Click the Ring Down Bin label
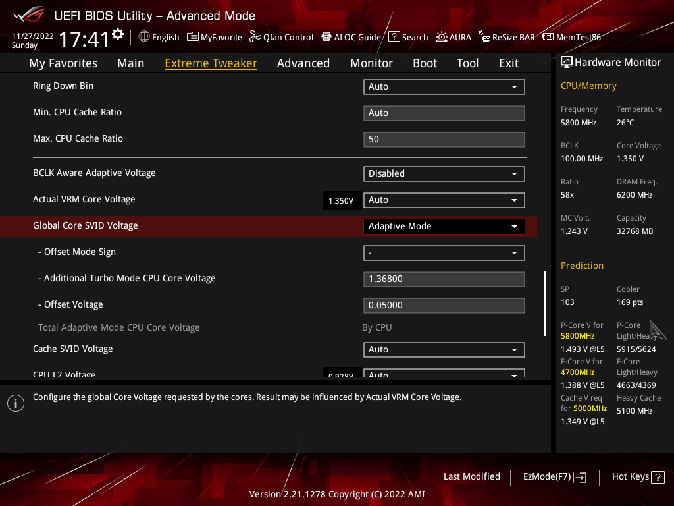 (x=63, y=86)
